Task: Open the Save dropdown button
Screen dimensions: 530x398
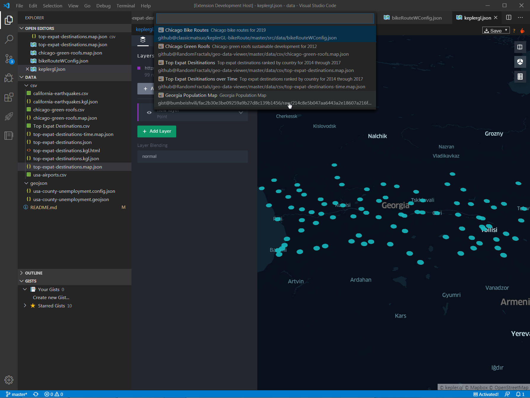Action: point(496,31)
